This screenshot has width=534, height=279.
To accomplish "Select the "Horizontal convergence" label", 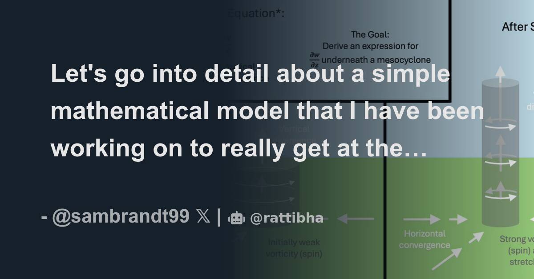I will point(424,239).
